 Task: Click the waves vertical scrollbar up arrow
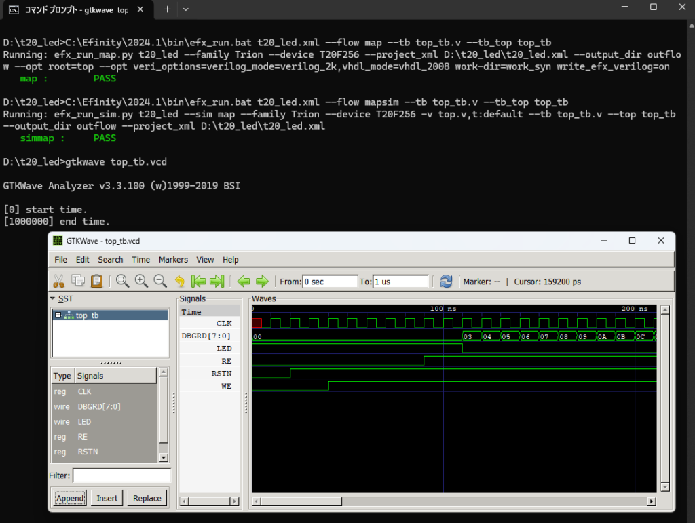664,310
